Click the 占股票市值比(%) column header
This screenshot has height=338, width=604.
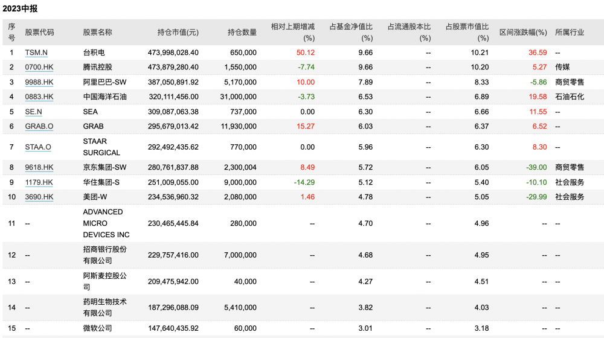(467, 33)
